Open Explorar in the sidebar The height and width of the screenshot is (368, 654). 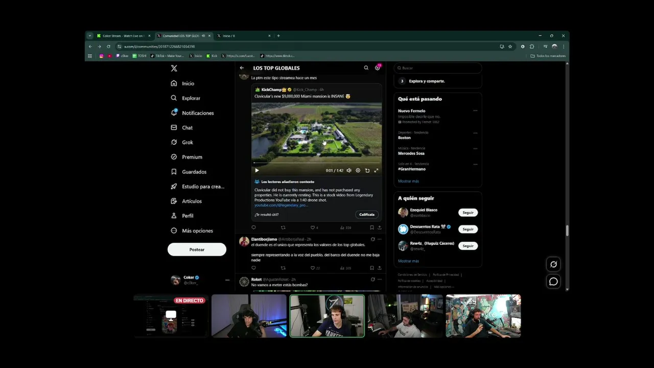[186, 98]
